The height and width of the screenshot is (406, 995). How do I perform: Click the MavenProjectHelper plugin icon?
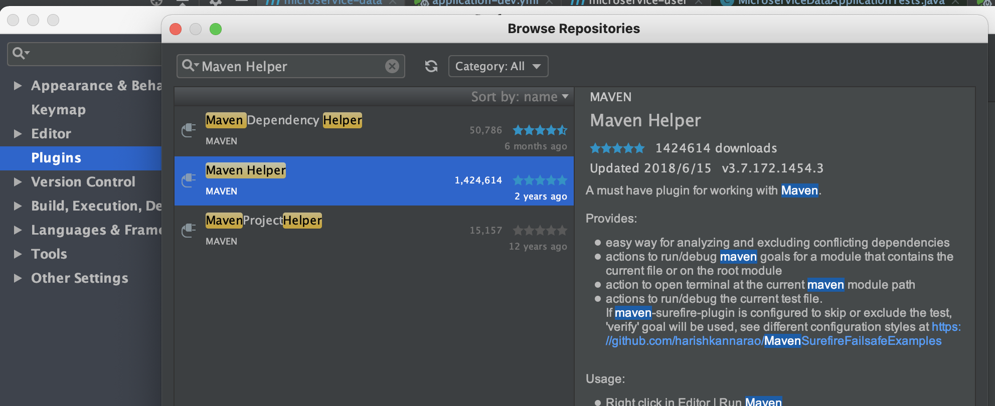pyautogui.click(x=189, y=231)
